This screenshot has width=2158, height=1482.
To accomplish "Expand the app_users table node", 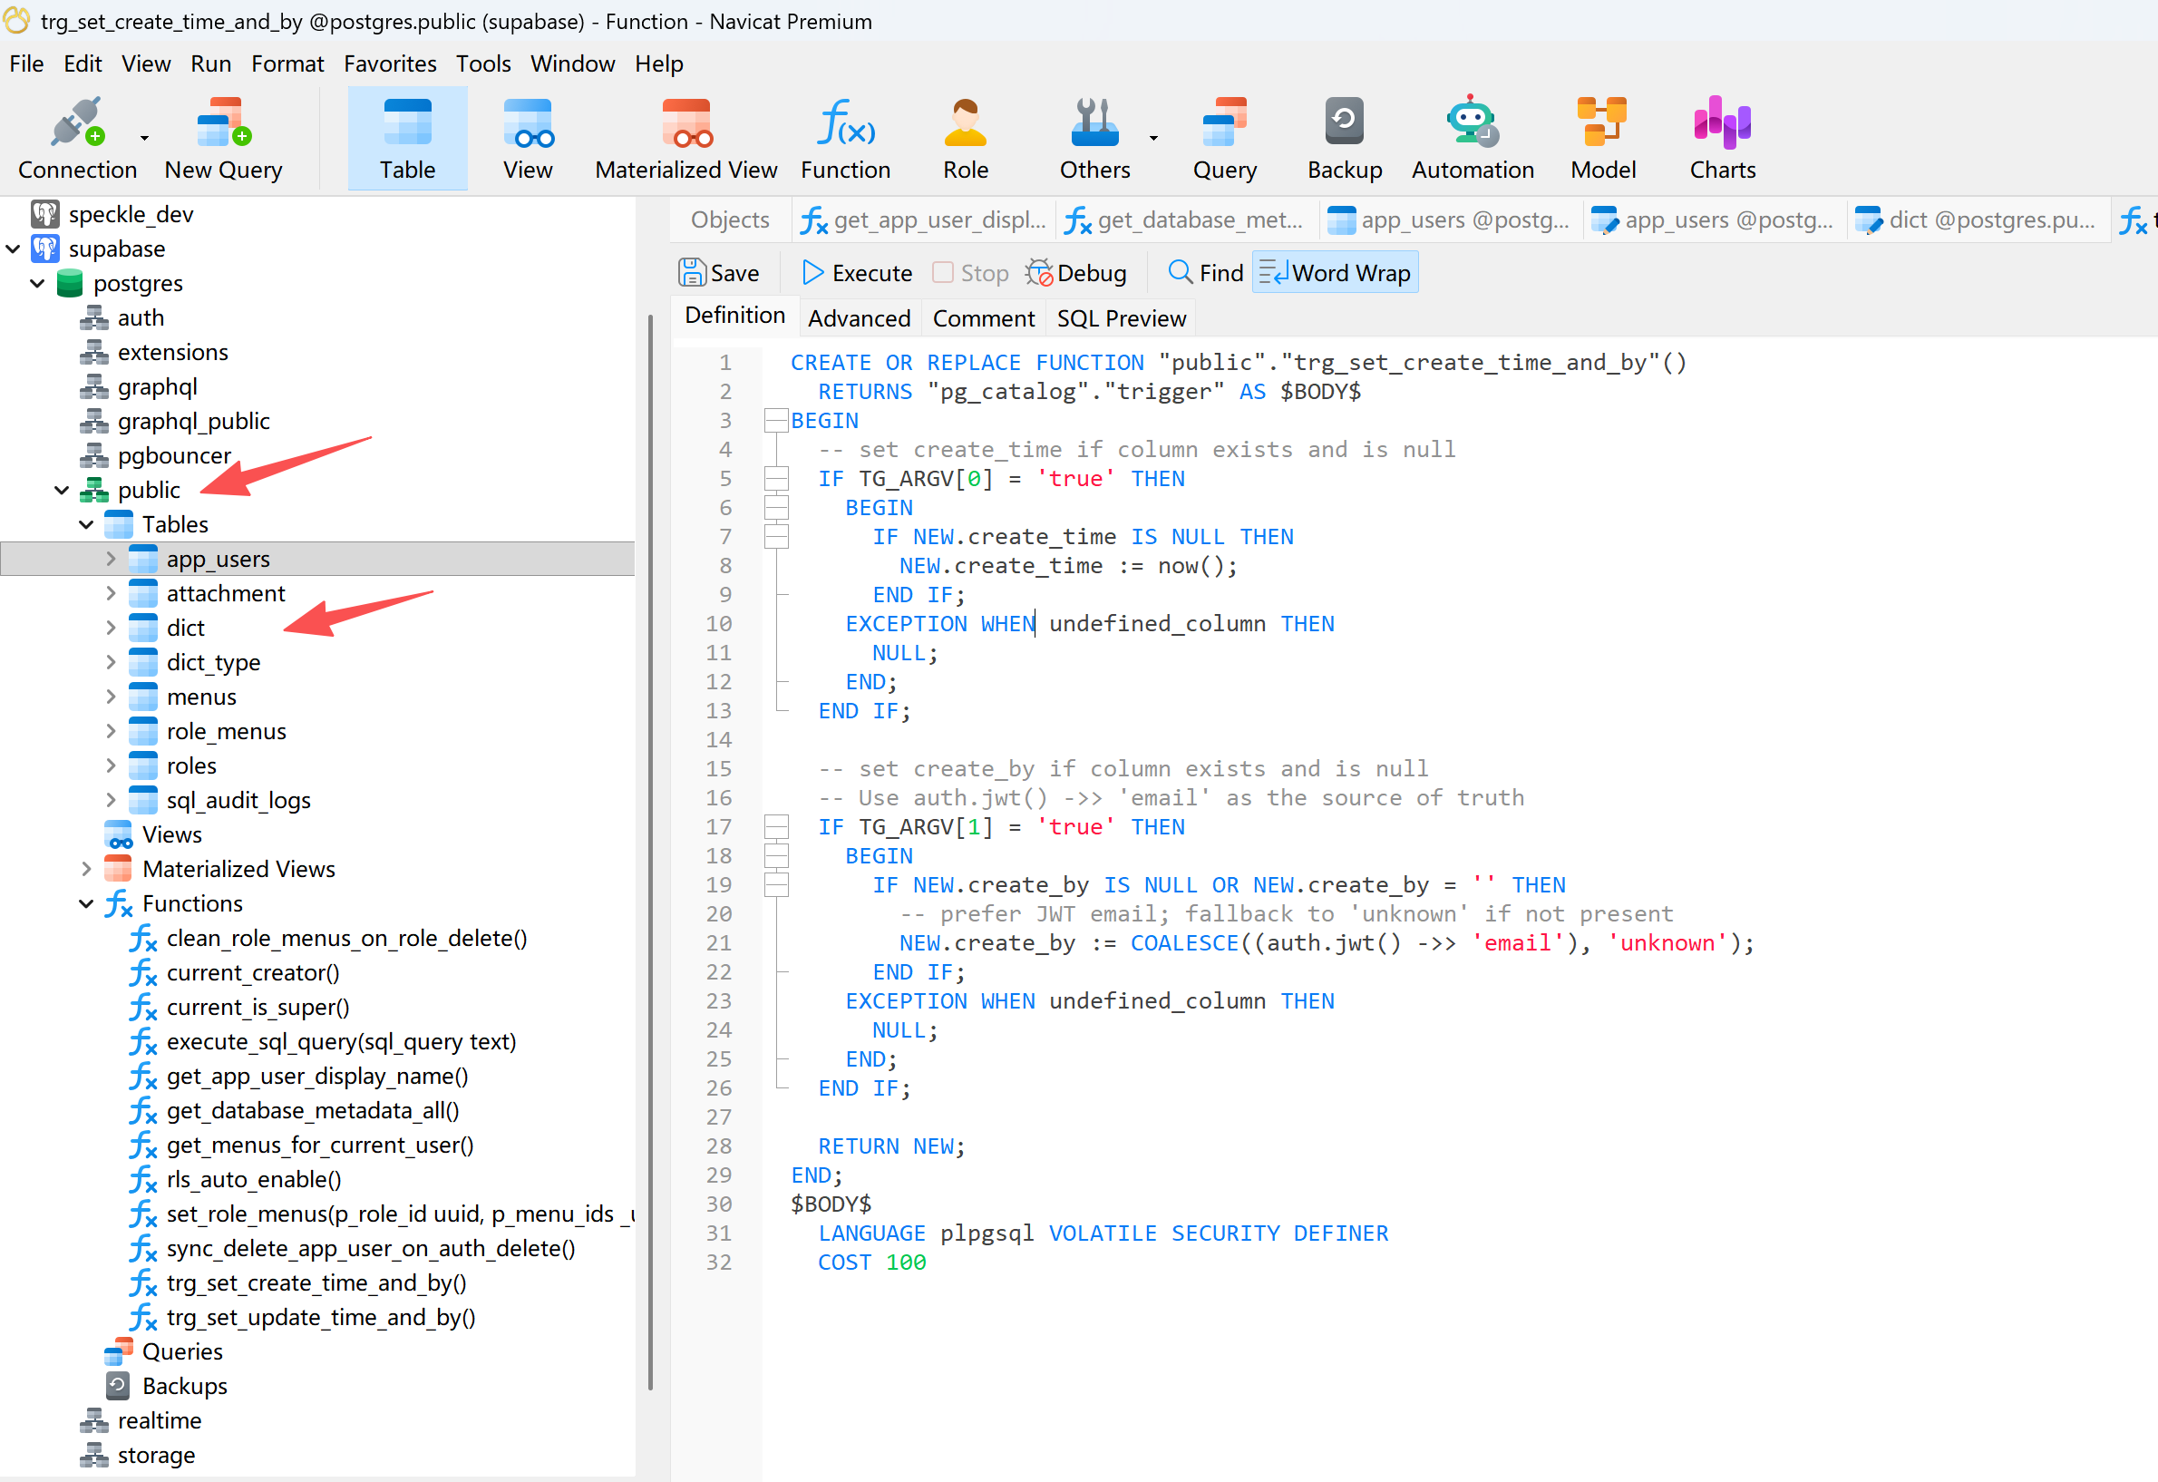I will click(x=112, y=558).
